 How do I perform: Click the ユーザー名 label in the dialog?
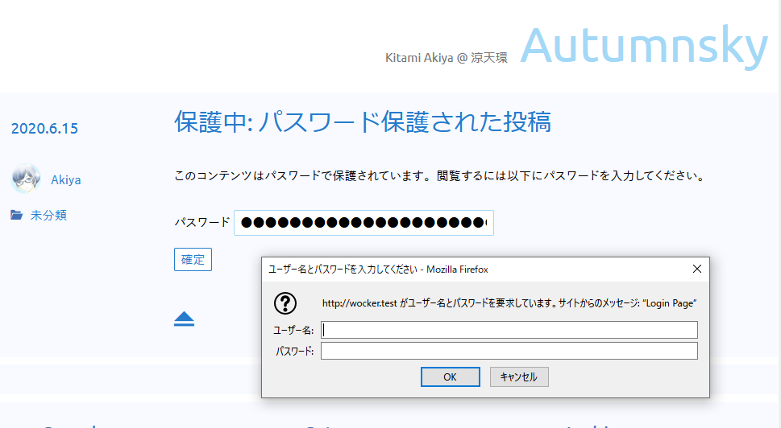(293, 331)
